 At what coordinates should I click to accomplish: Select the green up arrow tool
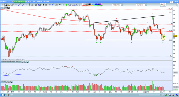66,5
